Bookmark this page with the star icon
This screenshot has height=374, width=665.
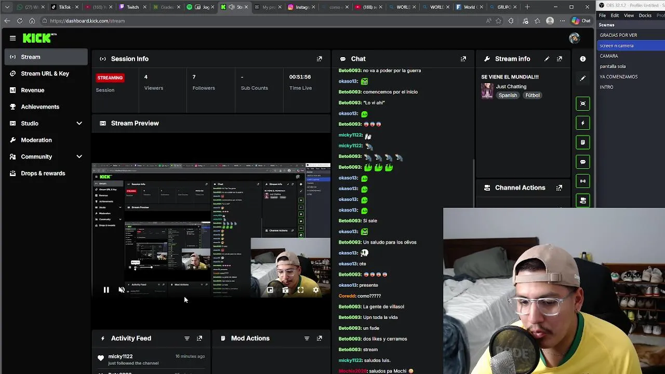(499, 21)
